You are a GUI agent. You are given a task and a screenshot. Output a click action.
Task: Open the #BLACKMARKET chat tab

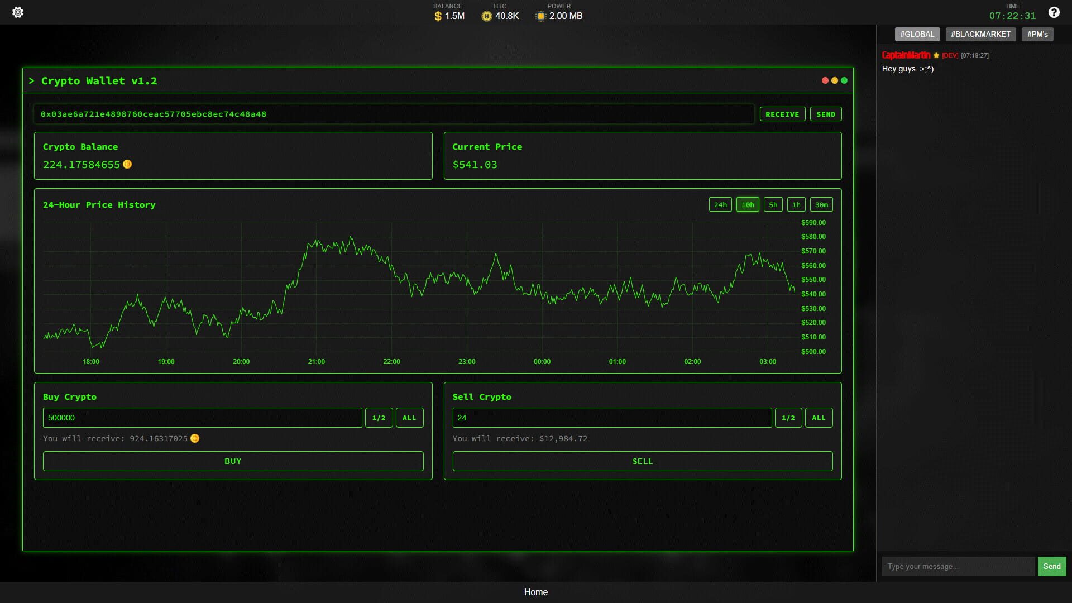pyautogui.click(x=980, y=34)
